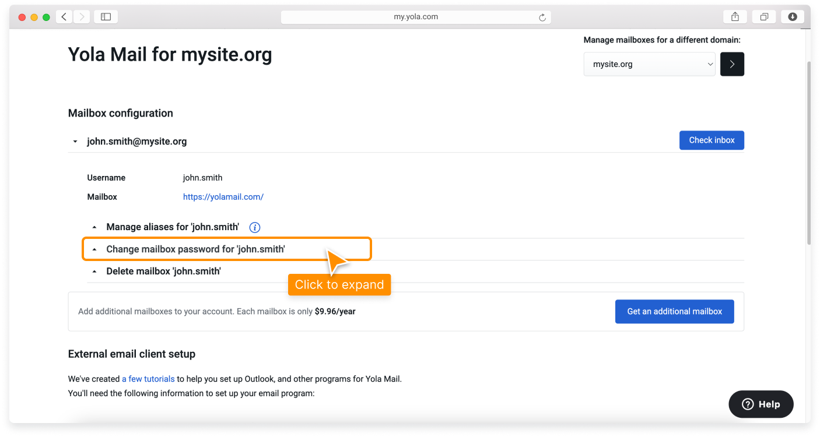Expand Delete mailbox john.smith section

pos(163,271)
